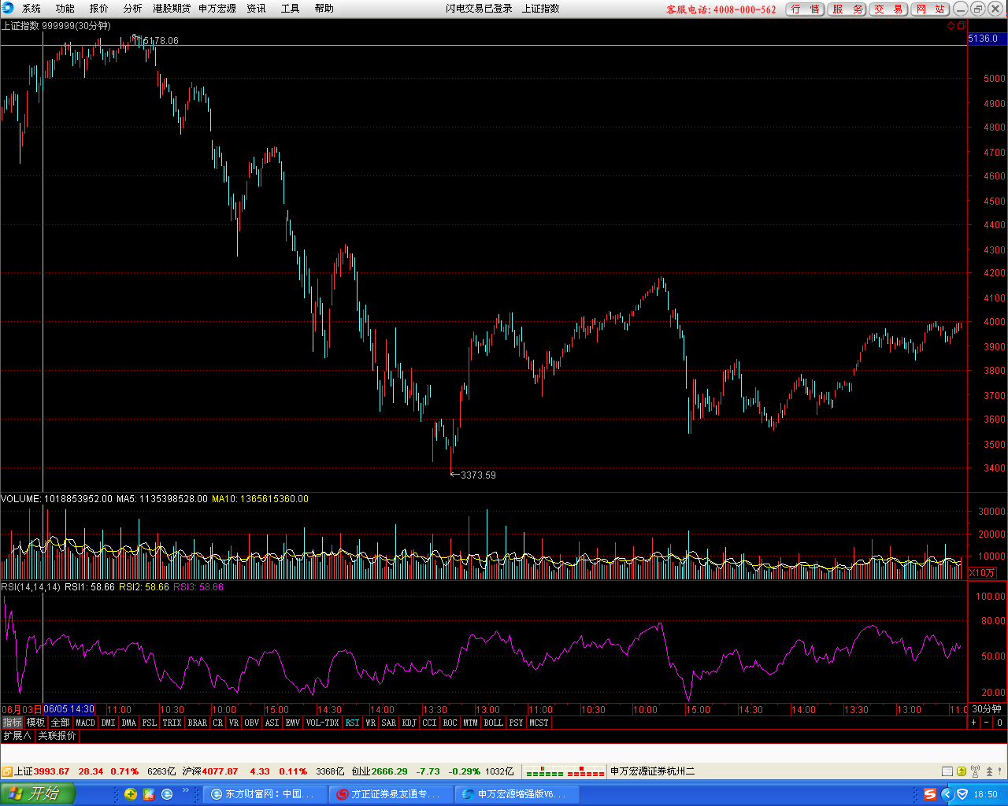Screen dimensions: 1008x806
Task: Click the red overlapping-windows icon above the chart
Action: [961, 26]
